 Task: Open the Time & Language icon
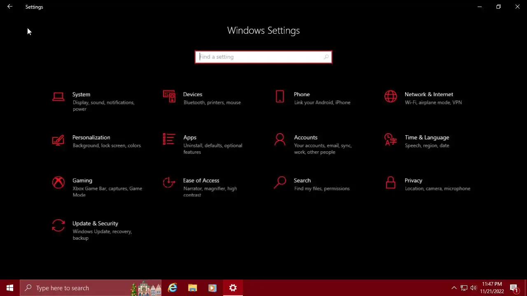coord(391,140)
